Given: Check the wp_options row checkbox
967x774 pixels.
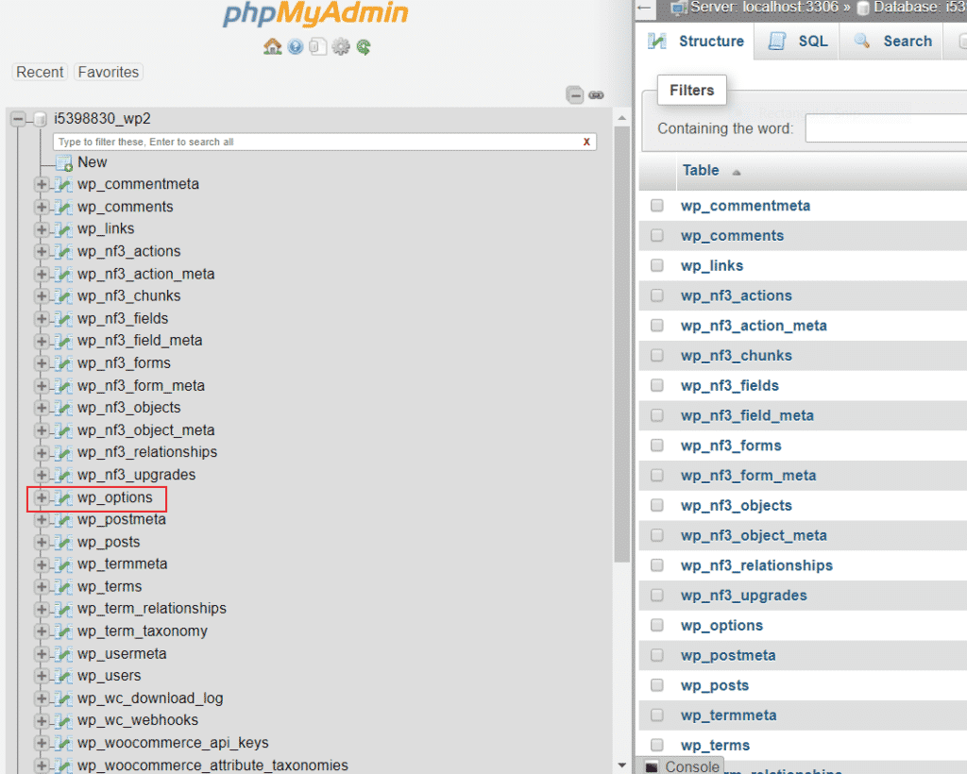Looking at the screenshot, I should tap(657, 625).
